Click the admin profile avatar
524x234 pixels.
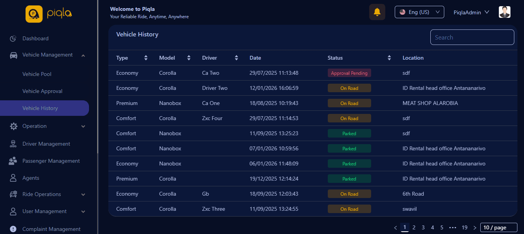point(505,12)
